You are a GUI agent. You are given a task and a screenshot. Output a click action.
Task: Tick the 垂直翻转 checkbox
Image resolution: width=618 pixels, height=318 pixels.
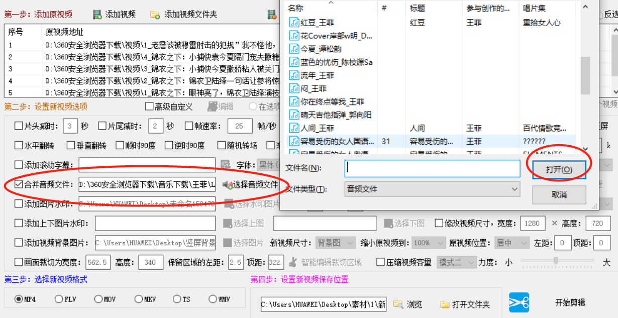(x=70, y=145)
